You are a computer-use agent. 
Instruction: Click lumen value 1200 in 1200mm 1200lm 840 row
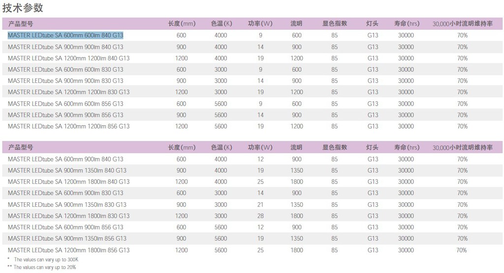[x=297, y=58]
